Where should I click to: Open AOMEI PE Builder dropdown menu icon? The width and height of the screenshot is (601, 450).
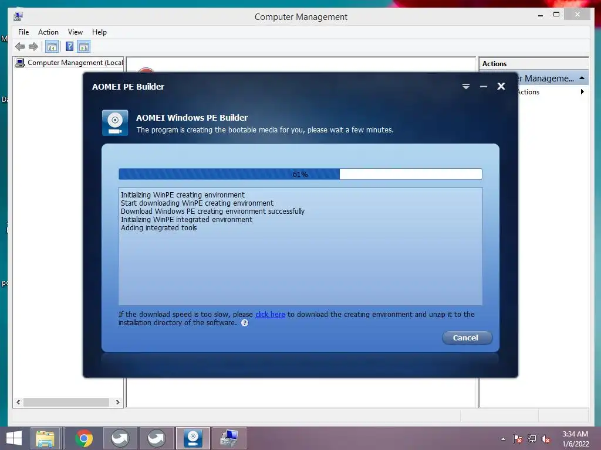click(465, 87)
